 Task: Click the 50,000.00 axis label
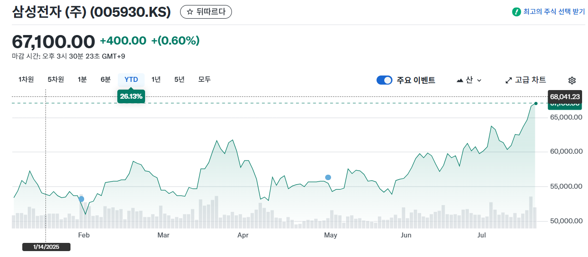pos(566,221)
